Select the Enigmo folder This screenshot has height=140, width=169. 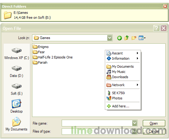click(41, 47)
